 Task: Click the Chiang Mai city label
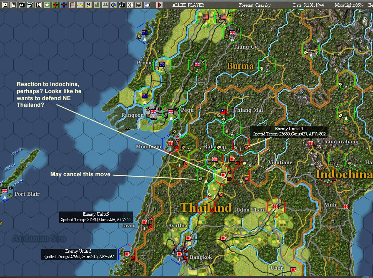(248, 110)
